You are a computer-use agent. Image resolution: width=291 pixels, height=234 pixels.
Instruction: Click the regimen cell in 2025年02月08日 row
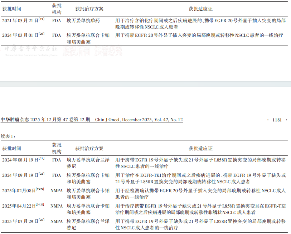88,194
